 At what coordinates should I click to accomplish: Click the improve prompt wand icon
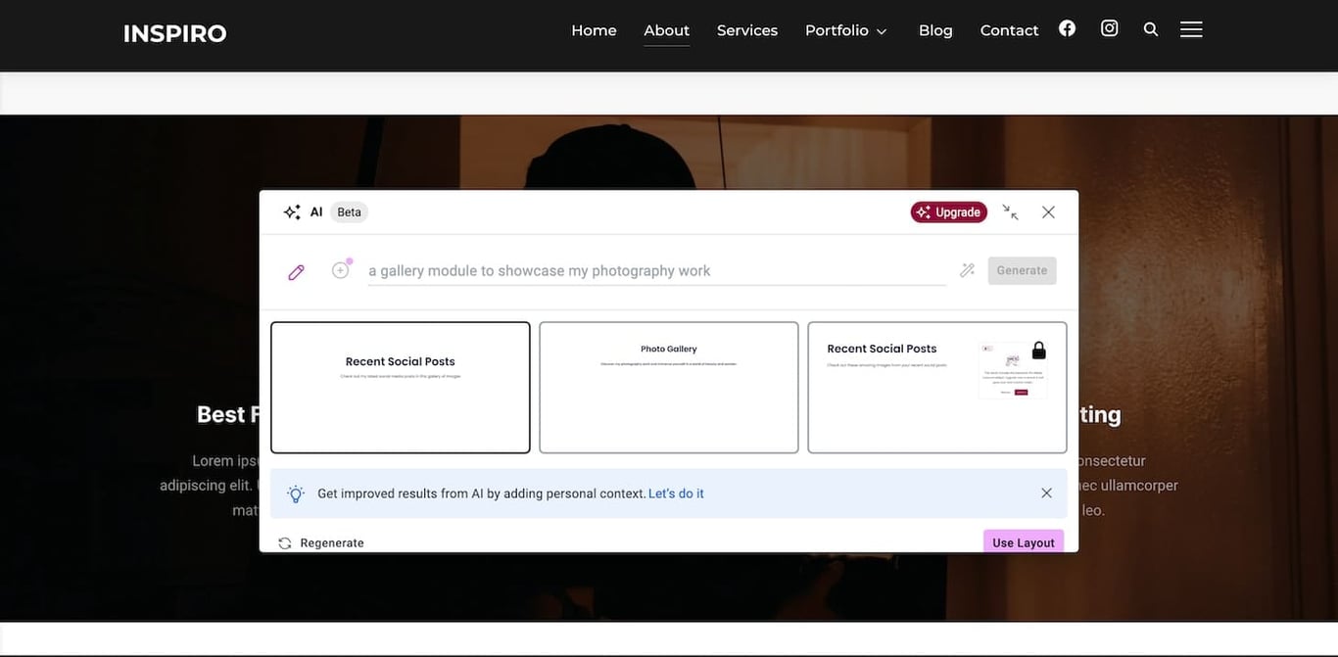click(x=966, y=268)
